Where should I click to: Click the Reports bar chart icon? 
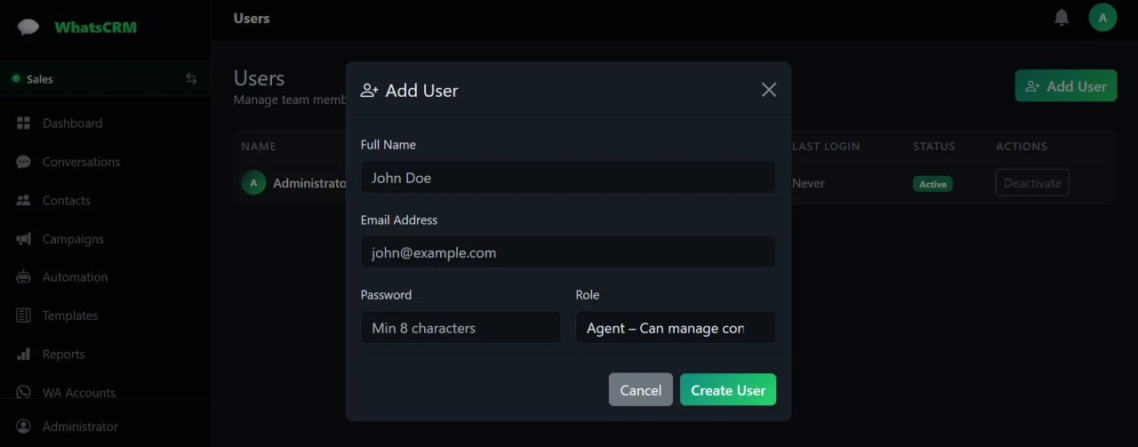tap(24, 354)
